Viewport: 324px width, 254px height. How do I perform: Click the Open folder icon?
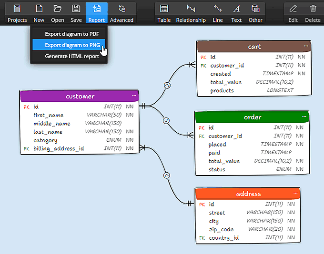point(58,9)
